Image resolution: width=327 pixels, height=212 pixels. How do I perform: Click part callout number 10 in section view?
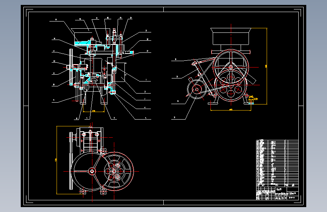[54, 85]
